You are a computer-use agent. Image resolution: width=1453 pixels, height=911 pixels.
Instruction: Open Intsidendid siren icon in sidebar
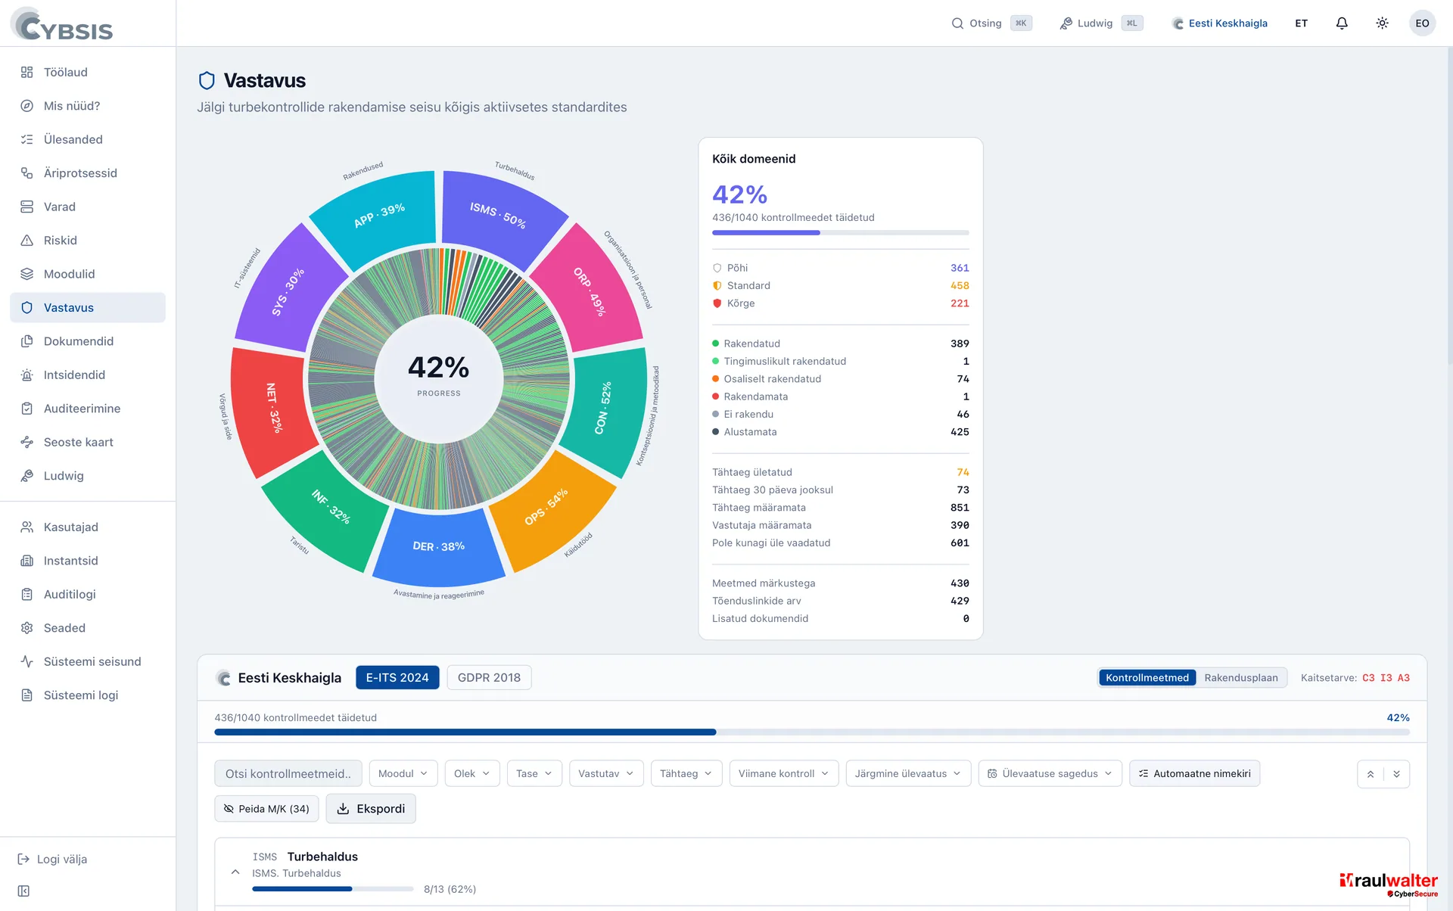(x=27, y=375)
